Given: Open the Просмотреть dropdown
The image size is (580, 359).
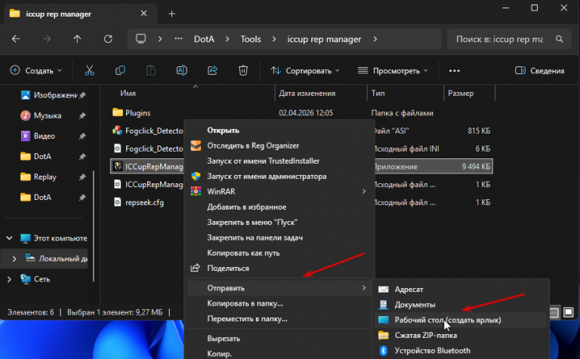Looking at the screenshot, I should coord(393,71).
